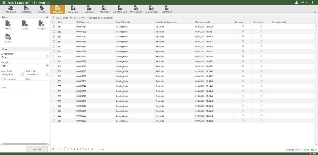The width and height of the screenshot is (318, 155).
Task: Check the select-all checkbox in the header
Action: tap(54, 22)
